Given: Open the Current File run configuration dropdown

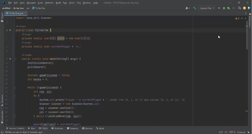Looking at the screenshot, I should pos(207,8).
